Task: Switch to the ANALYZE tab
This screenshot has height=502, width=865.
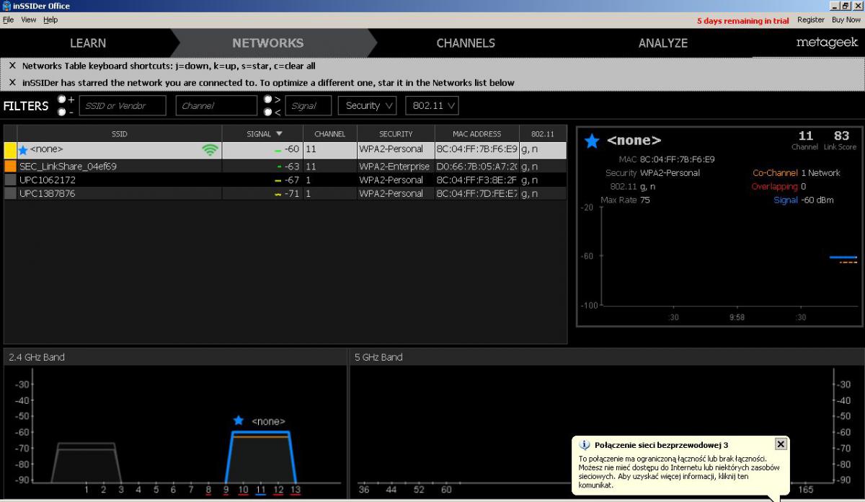Action: [663, 43]
